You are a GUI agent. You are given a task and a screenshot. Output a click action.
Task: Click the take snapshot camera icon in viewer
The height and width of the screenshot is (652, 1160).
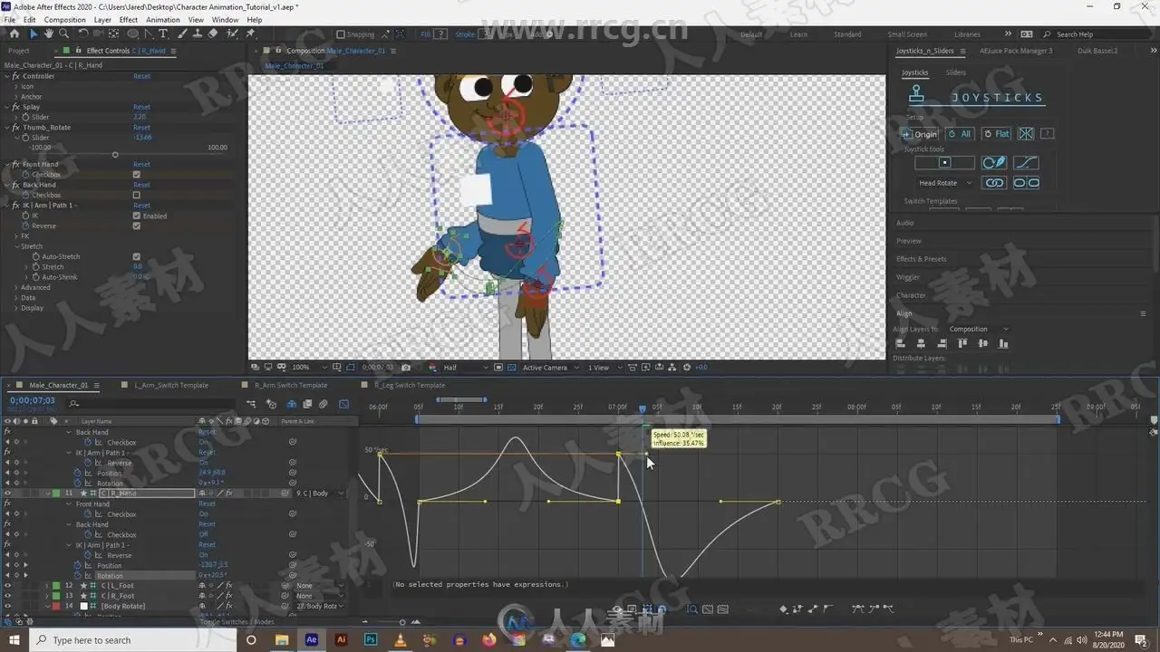(x=406, y=368)
